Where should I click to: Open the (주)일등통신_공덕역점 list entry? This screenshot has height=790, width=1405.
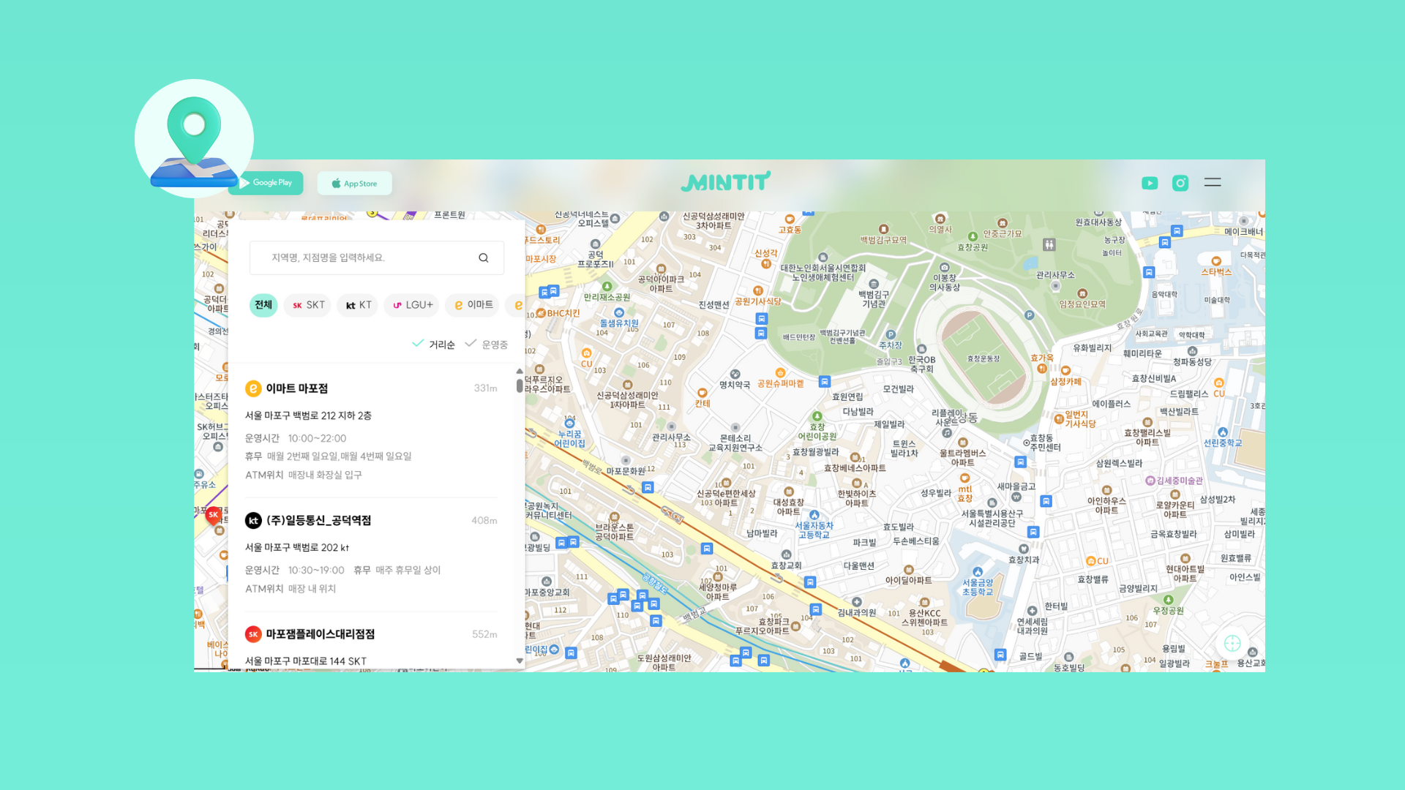click(371, 554)
